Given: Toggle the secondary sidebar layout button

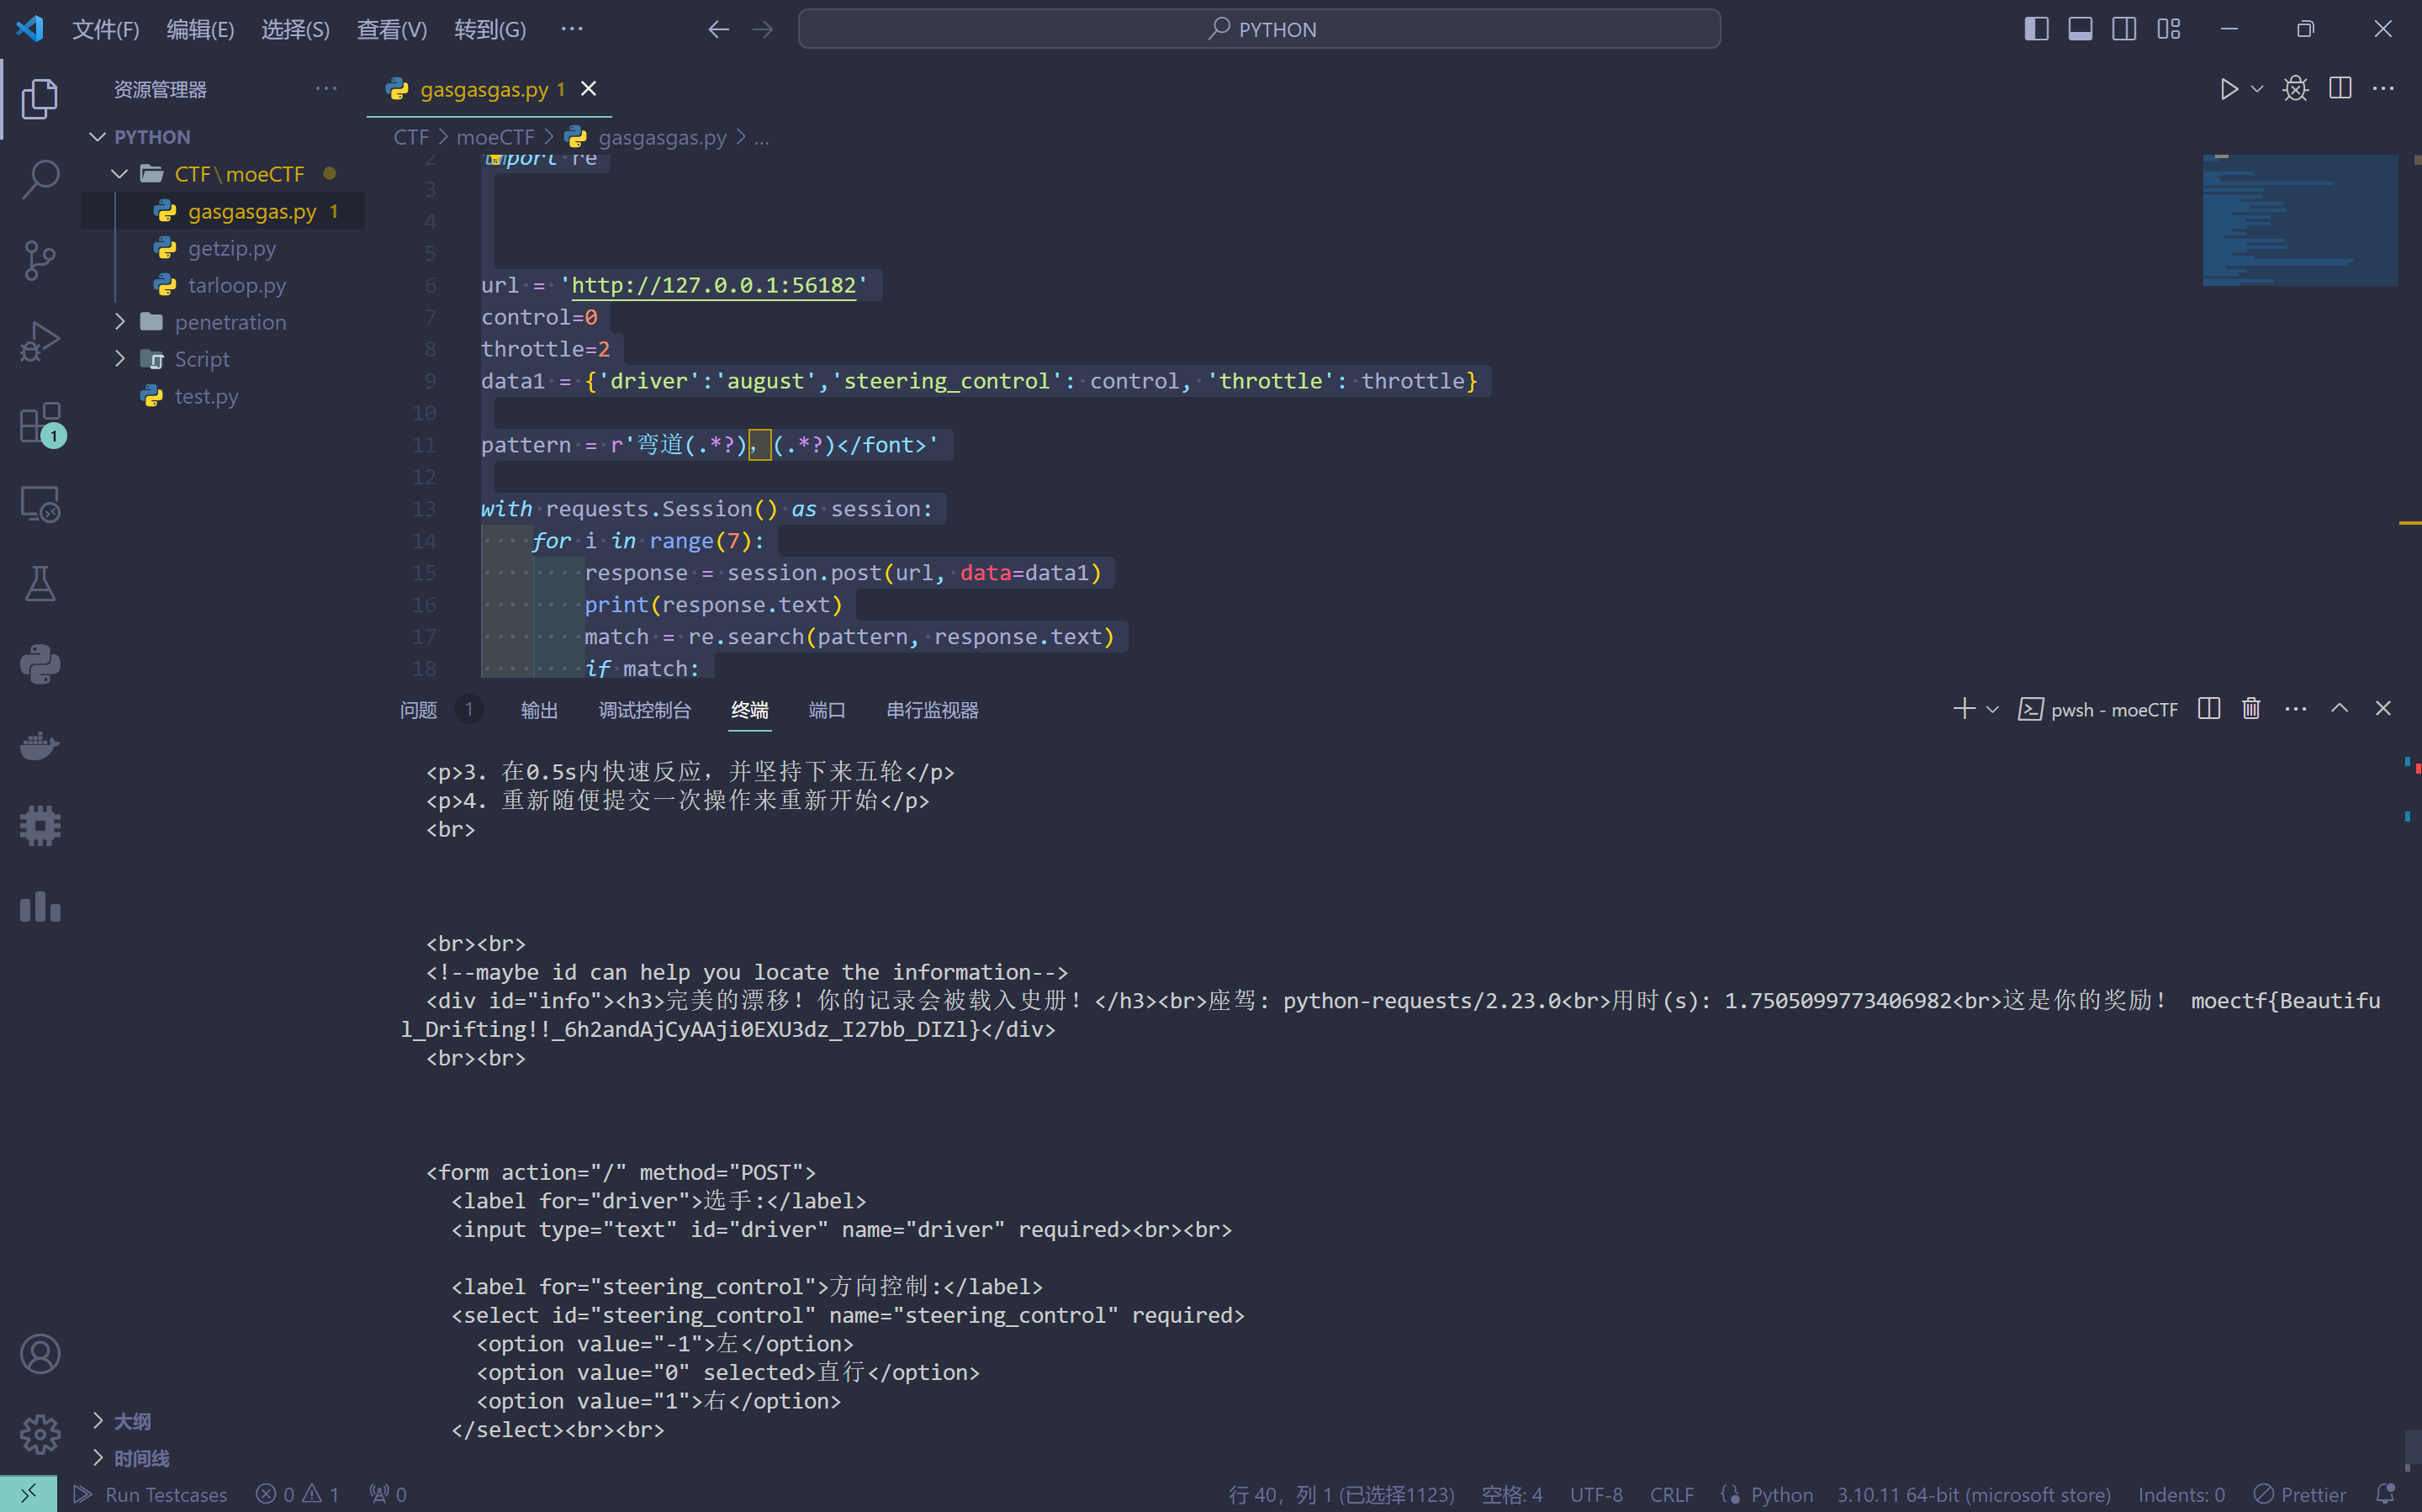Looking at the screenshot, I should point(2124,29).
